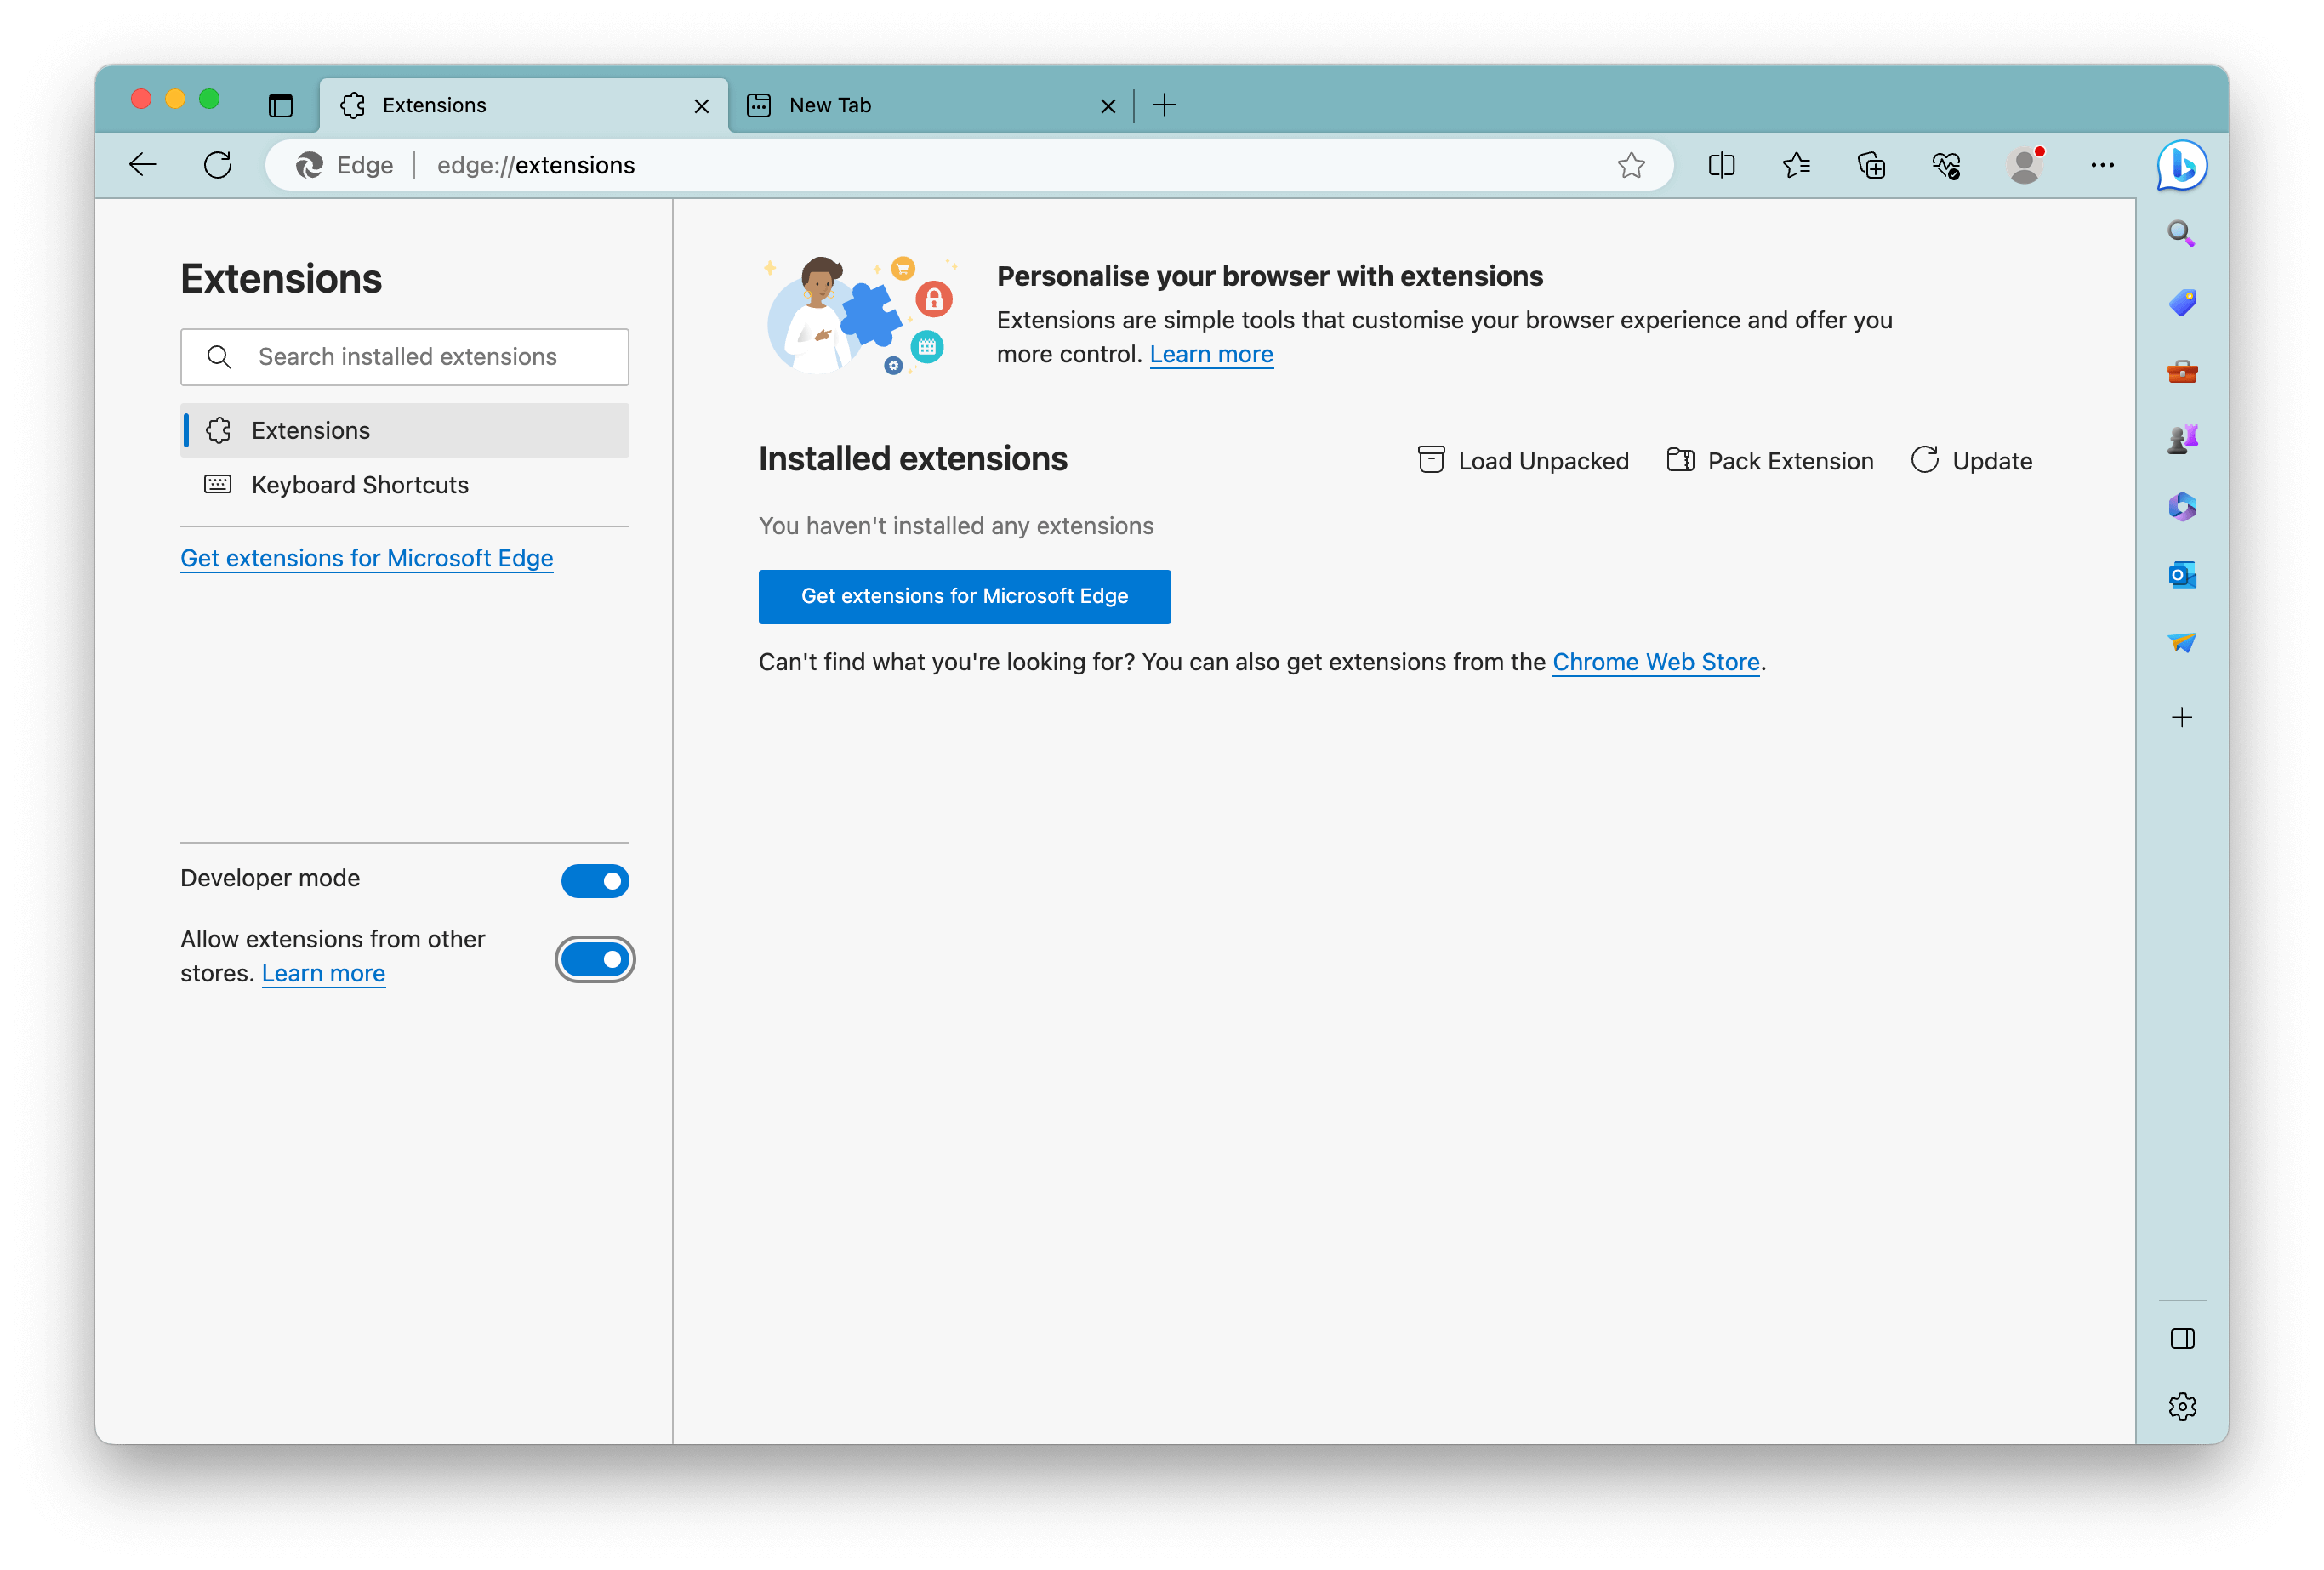The width and height of the screenshot is (2324, 1570).
Task: Click the favorites star icon
Action: coord(1632,165)
